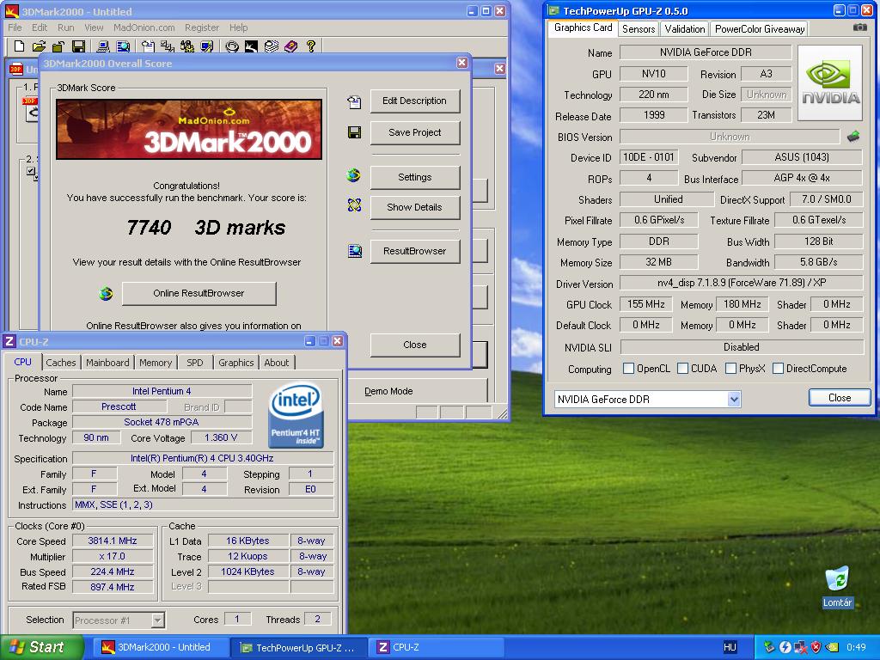
Task: Click the save floppy disk toolbar icon
Action: click(78, 46)
